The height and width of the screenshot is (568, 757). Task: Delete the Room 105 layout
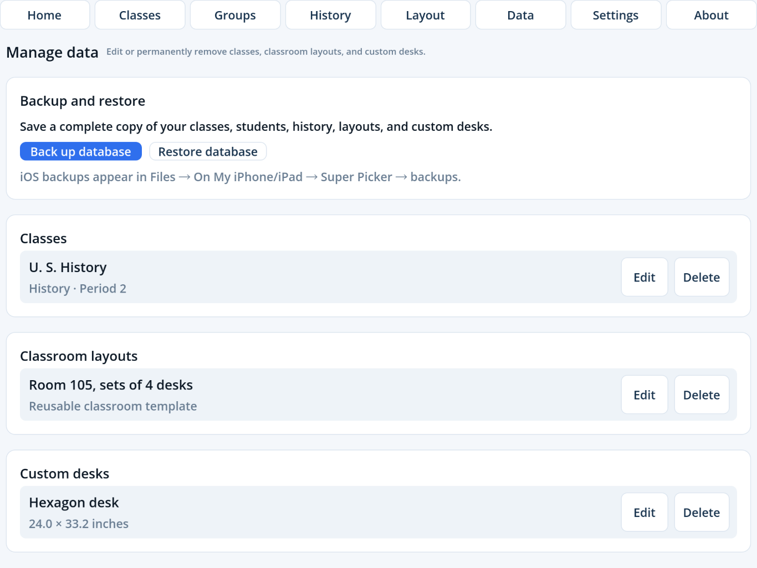tap(702, 395)
